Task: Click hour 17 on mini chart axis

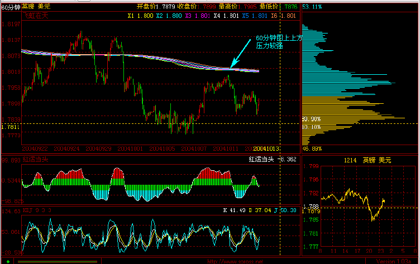Action: click(357, 251)
